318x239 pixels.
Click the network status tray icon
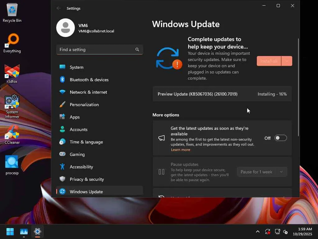[x=277, y=232]
